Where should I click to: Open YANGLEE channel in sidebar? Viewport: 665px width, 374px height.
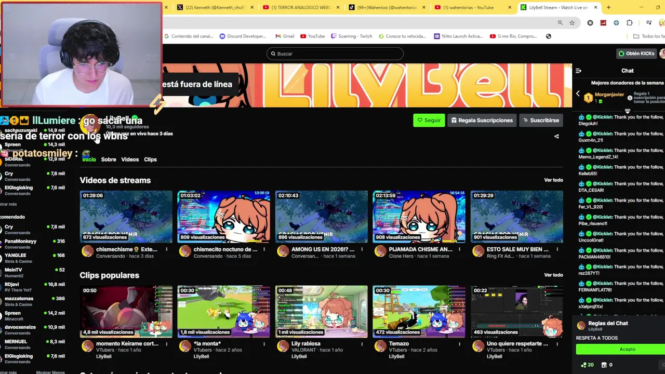pos(33,258)
